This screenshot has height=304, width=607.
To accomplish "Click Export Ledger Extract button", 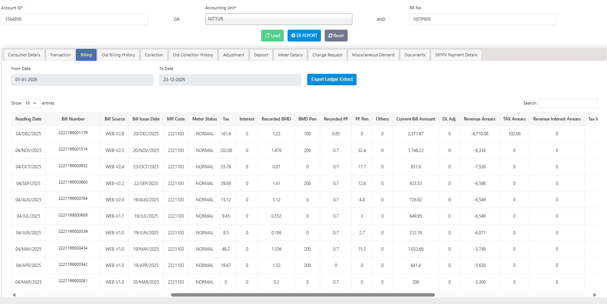I will click(x=332, y=79).
